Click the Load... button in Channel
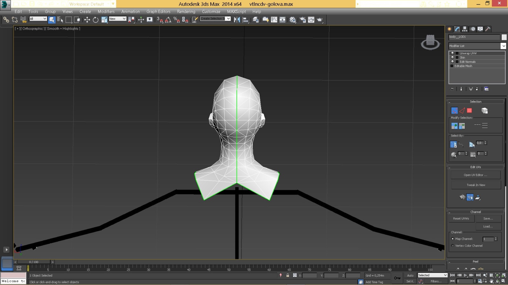508x285 pixels. pyautogui.click(x=488, y=227)
